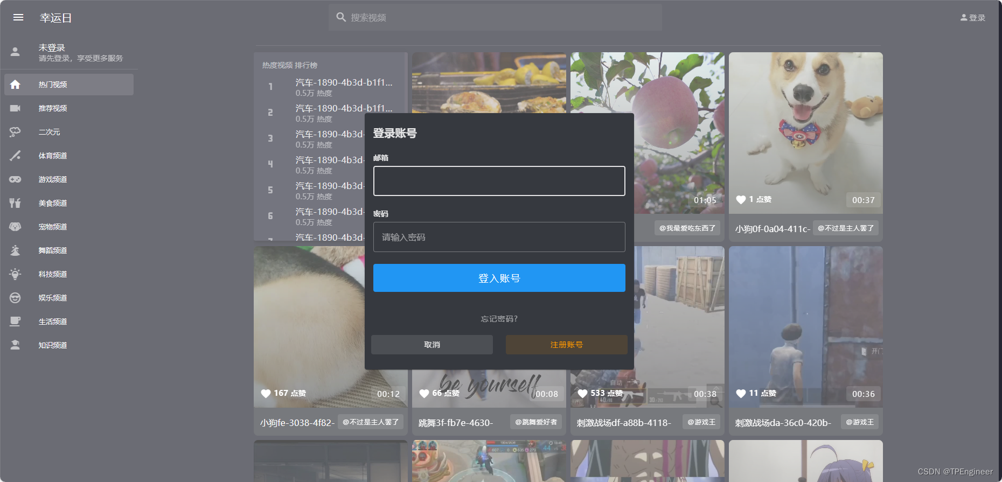This screenshot has height=482, width=1002.
Task: Focus the 邮箱 input field
Action: pos(499,181)
